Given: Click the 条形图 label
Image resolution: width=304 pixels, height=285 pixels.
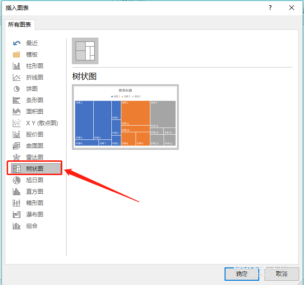Looking at the screenshot, I should (35, 100).
